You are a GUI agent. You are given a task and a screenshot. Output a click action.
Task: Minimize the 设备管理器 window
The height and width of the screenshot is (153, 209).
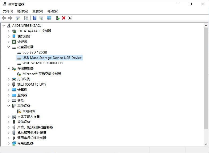pyautogui.click(x=178, y=4)
